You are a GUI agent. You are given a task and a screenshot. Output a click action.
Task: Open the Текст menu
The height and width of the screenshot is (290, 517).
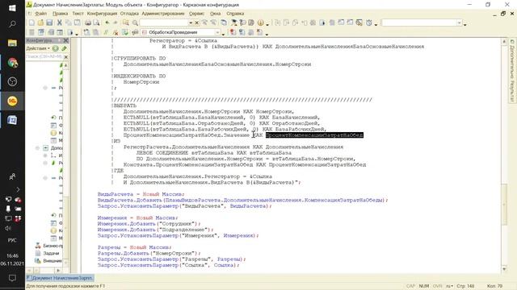(x=78, y=14)
